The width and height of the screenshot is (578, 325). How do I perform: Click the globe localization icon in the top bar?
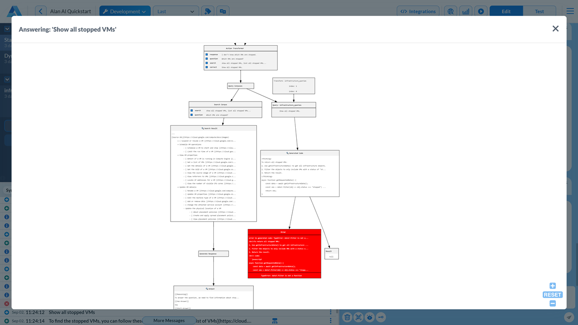[x=450, y=11]
